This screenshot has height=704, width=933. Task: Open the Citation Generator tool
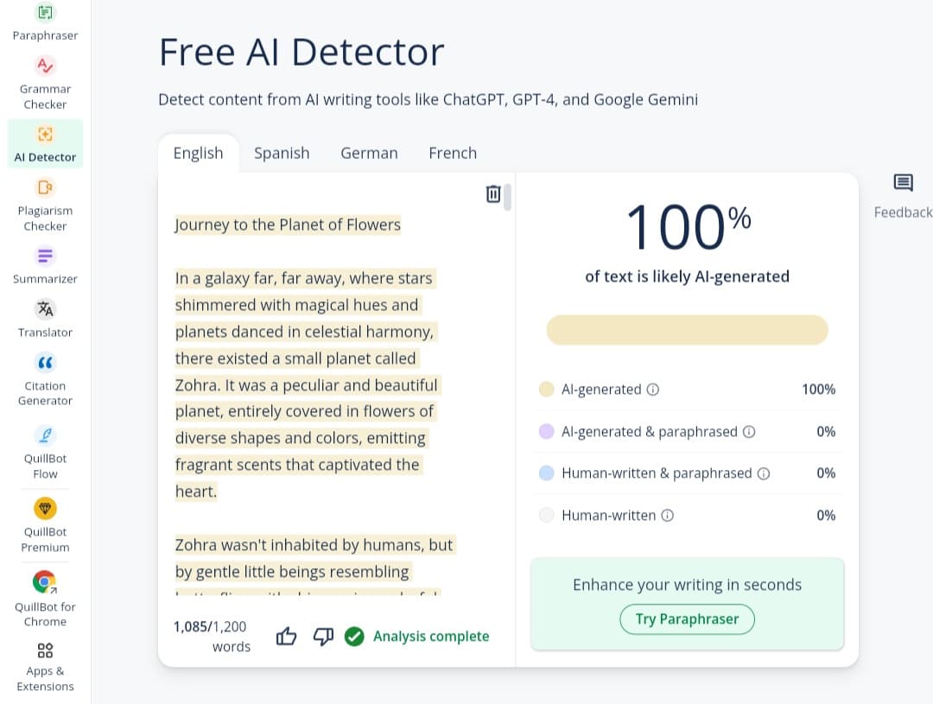(x=45, y=363)
